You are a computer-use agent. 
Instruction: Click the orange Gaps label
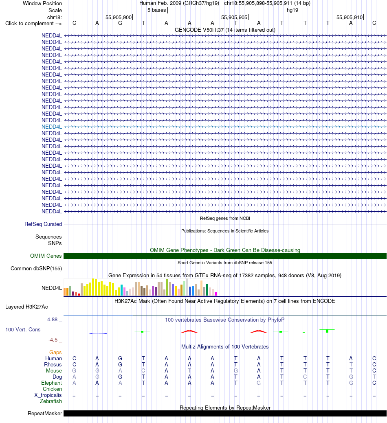[55, 352]
